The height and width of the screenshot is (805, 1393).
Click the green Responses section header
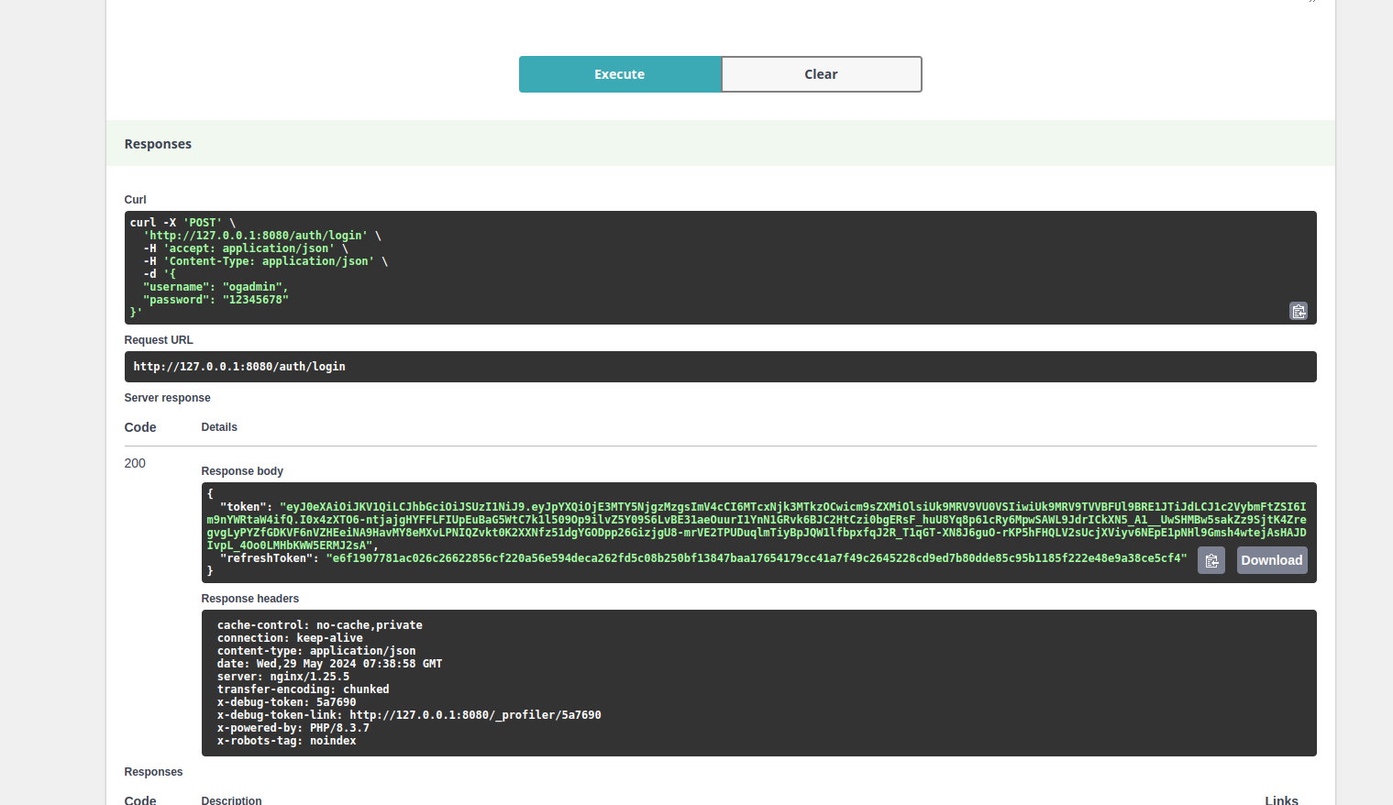pyautogui.click(x=158, y=144)
